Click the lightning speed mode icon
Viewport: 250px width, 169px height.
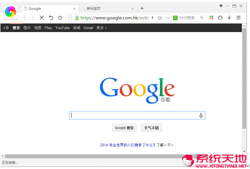(x=152, y=18)
